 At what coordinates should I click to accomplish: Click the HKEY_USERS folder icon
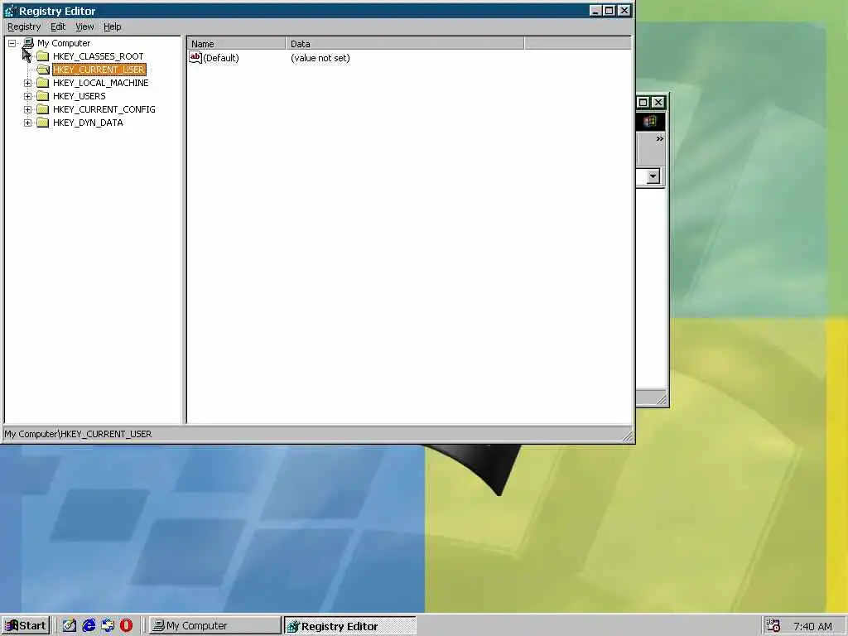[43, 96]
